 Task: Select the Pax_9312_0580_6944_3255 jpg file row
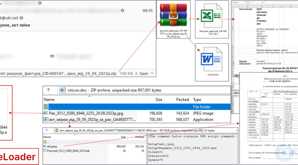pyautogui.click(x=137, y=113)
